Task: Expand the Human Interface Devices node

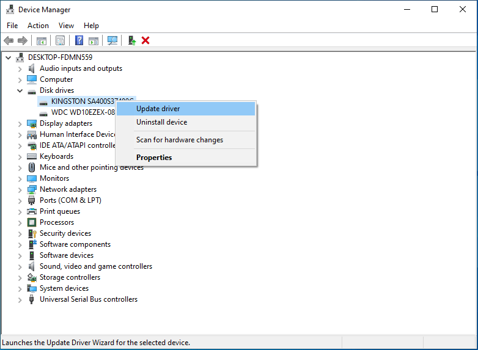Action: click(x=20, y=135)
